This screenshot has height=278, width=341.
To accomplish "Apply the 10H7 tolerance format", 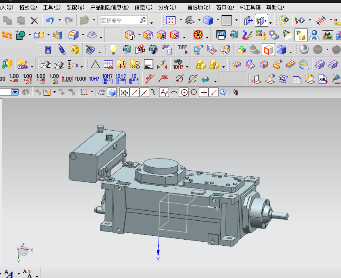I will 94,79.
